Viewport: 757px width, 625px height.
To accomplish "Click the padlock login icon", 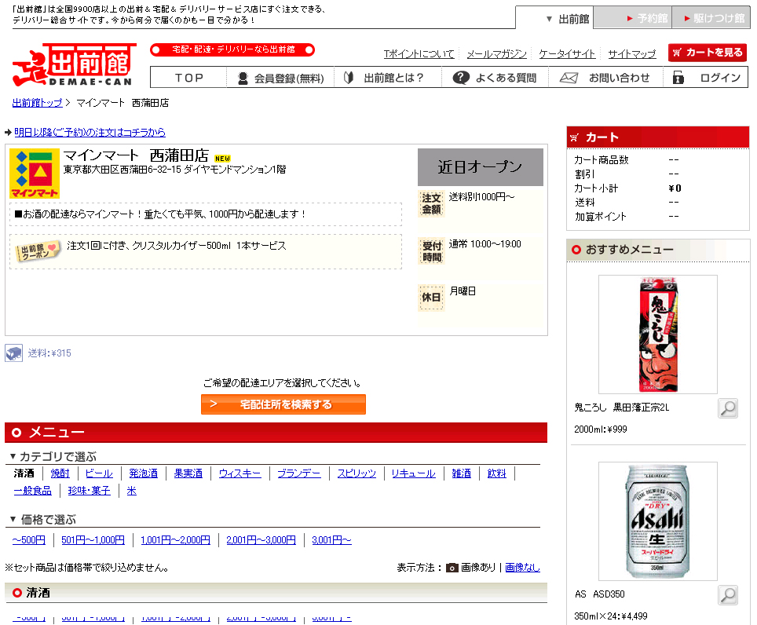I will pos(678,77).
